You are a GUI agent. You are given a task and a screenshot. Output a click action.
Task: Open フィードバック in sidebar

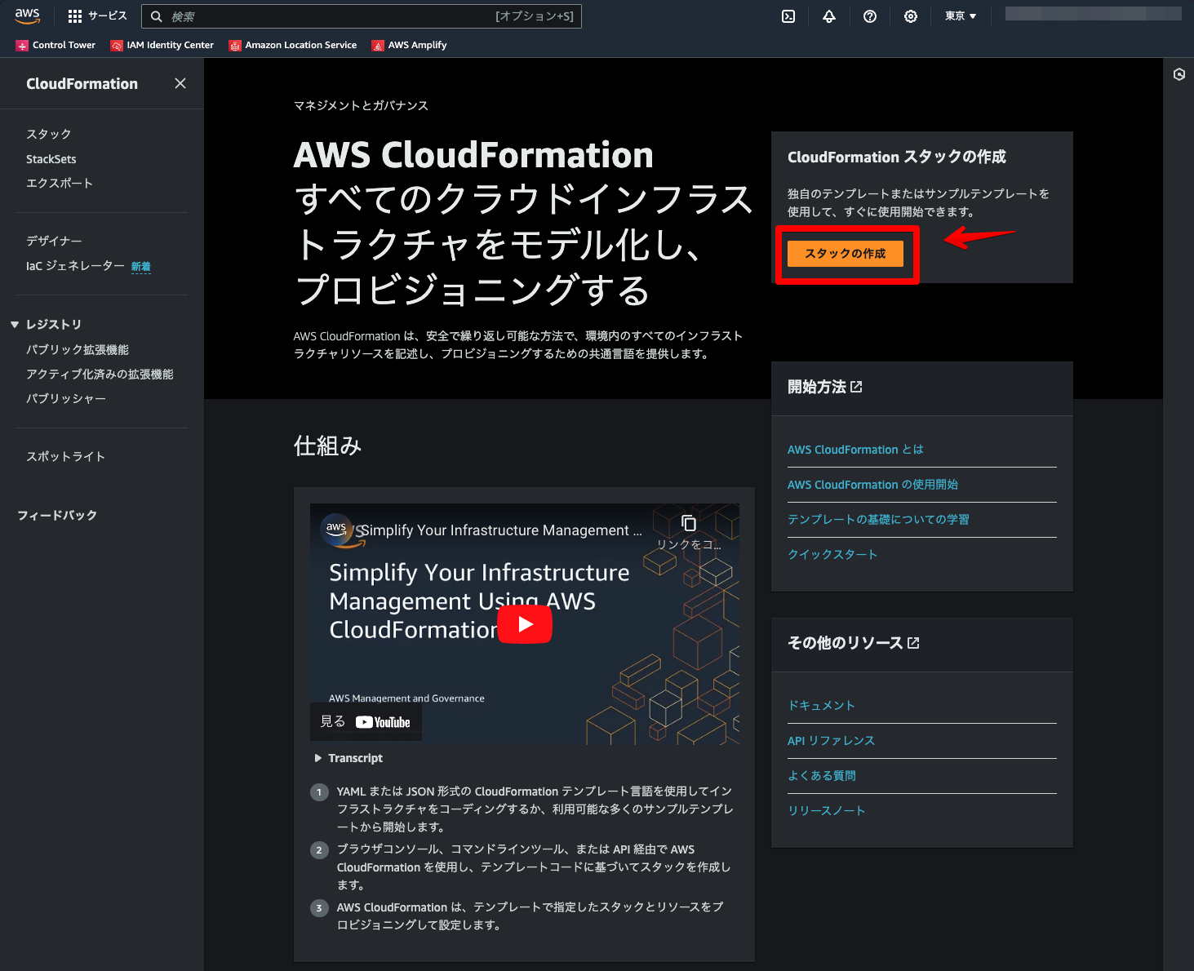tap(57, 515)
